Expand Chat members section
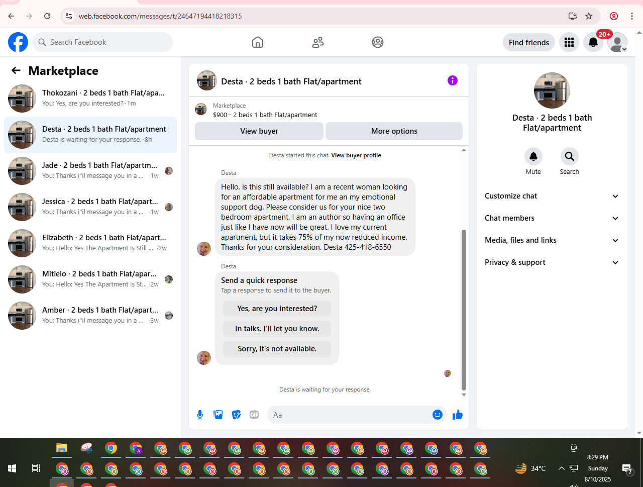 552,218
